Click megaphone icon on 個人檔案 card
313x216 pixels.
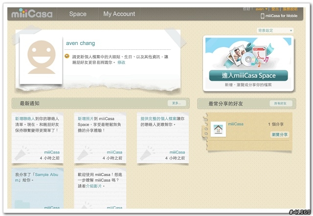click(x=147, y=153)
